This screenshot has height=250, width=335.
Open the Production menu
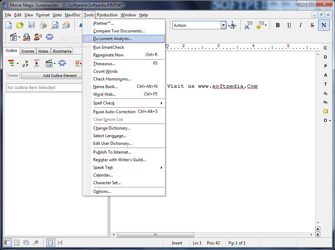tap(107, 15)
